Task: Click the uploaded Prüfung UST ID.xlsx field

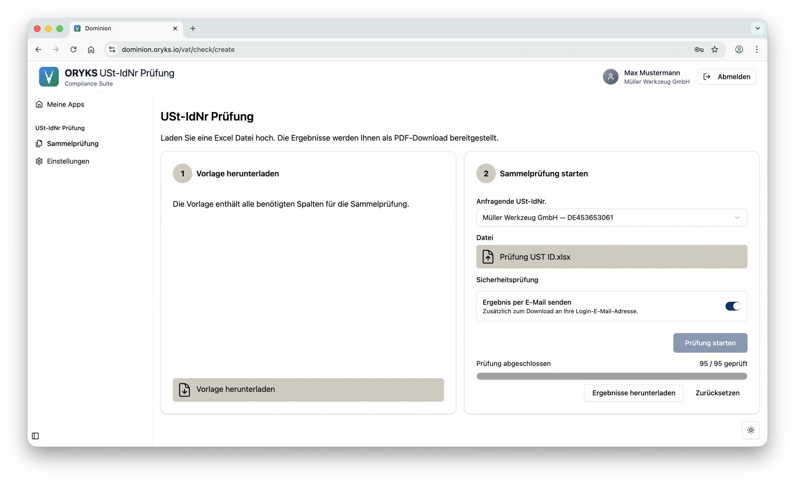Action: (x=611, y=257)
